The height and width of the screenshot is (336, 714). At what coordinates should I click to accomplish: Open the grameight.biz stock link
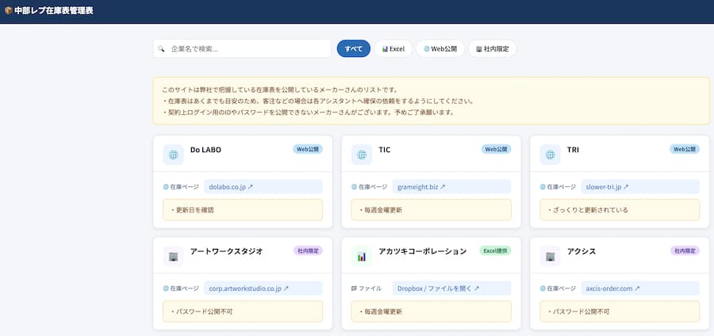point(451,187)
